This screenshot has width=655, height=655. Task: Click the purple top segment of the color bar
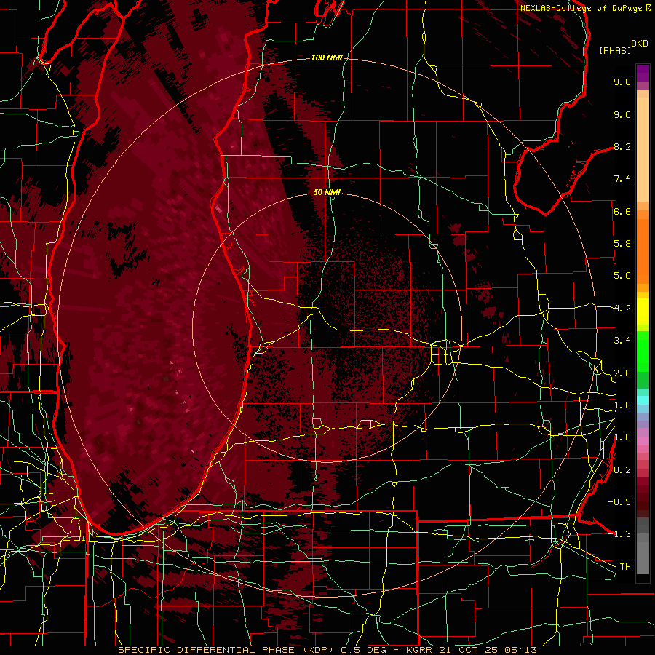click(643, 73)
